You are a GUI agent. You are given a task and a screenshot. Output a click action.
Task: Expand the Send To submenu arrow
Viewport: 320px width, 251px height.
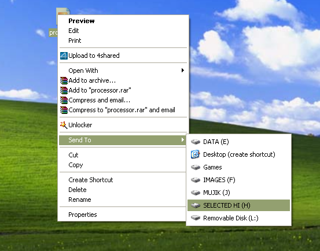coord(183,140)
